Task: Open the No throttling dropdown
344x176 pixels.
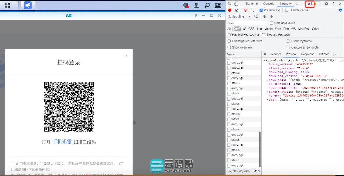Action: pyautogui.click(x=239, y=17)
